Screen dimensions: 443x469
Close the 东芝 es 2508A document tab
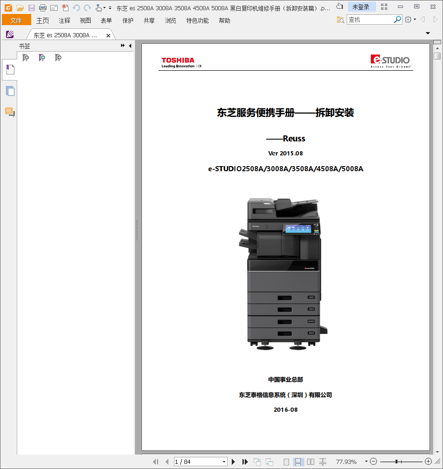pyautogui.click(x=108, y=35)
